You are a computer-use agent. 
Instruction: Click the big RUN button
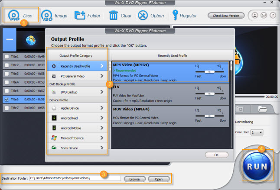(x=257, y=166)
